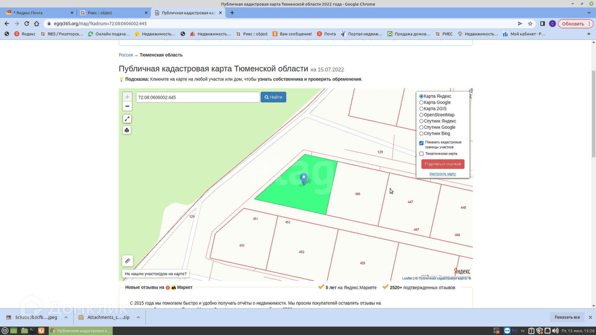Open options arrow for Attachments zip download

tap(138, 317)
